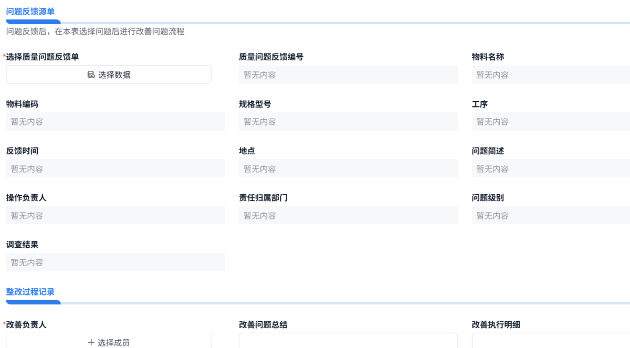This screenshot has height=348, width=630.
Task: Click 选择成员 to assign an improvement owner
Action: (108, 342)
